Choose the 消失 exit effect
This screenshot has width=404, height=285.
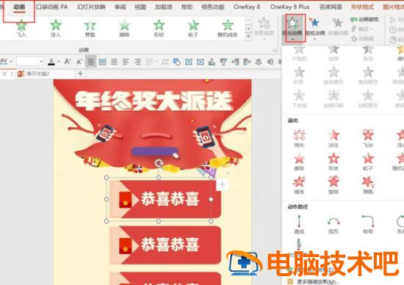[x=299, y=138]
